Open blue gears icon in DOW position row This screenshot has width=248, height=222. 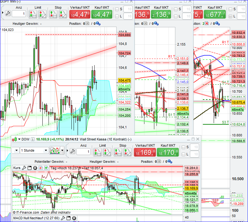(170, 162)
